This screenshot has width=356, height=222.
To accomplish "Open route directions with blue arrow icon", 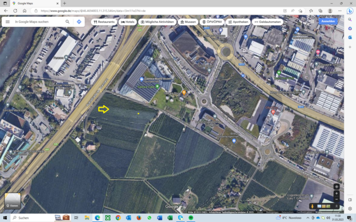I will (79, 21).
